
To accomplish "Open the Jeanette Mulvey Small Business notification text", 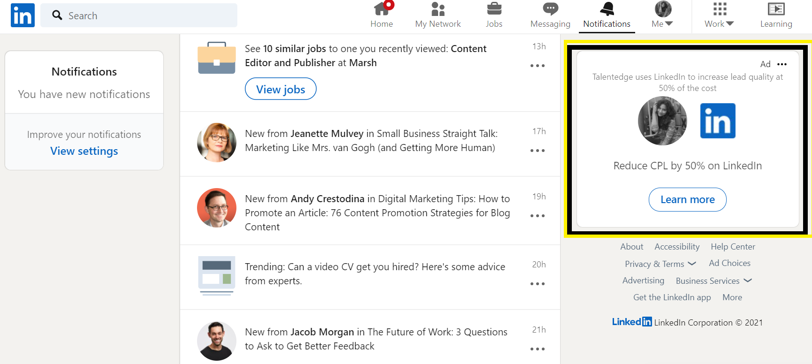I will 371,141.
